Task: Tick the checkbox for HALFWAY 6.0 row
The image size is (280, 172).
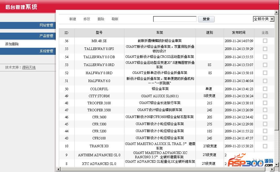Action: (265, 81)
